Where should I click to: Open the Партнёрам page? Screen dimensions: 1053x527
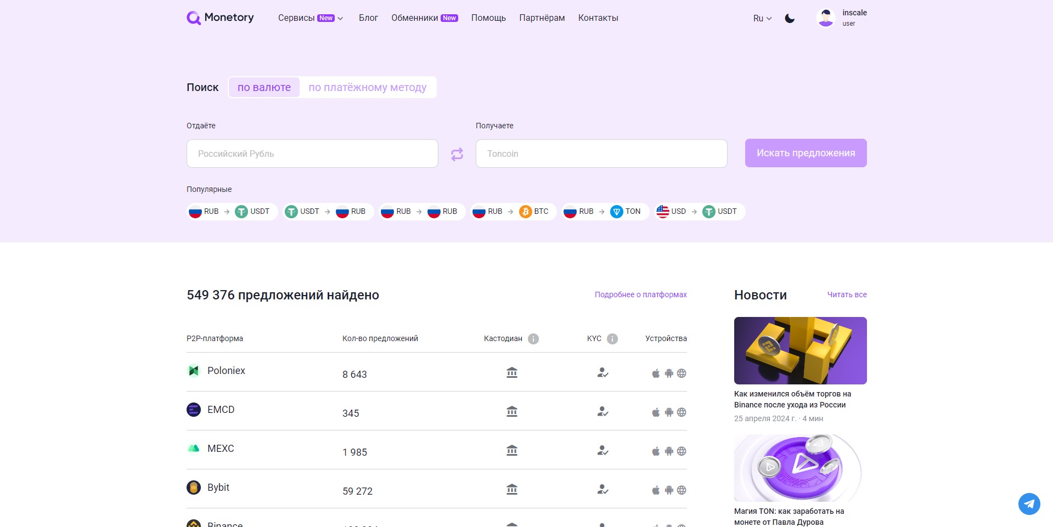coord(542,18)
